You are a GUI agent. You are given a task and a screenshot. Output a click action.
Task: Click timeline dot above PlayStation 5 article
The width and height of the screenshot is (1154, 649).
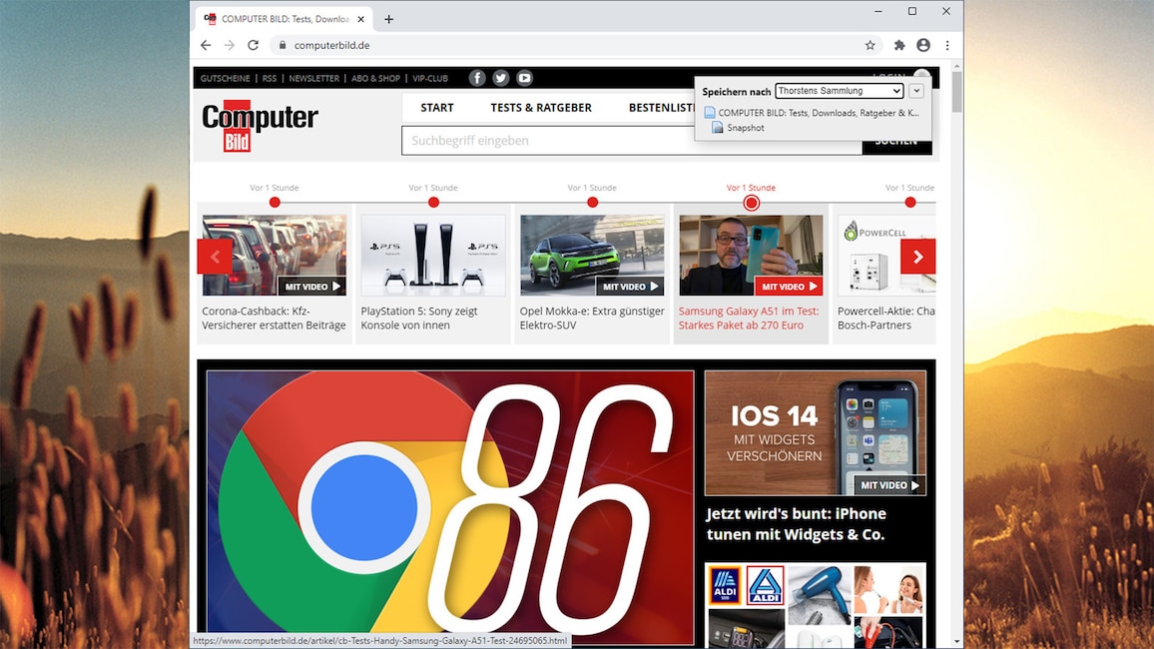[x=433, y=203]
